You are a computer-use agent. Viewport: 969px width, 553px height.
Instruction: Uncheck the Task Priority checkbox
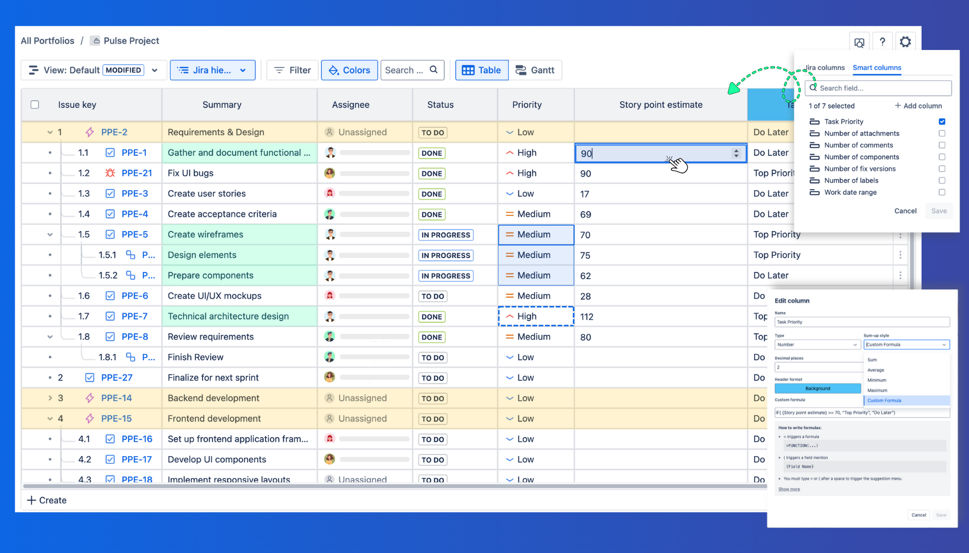[x=942, y=121]
